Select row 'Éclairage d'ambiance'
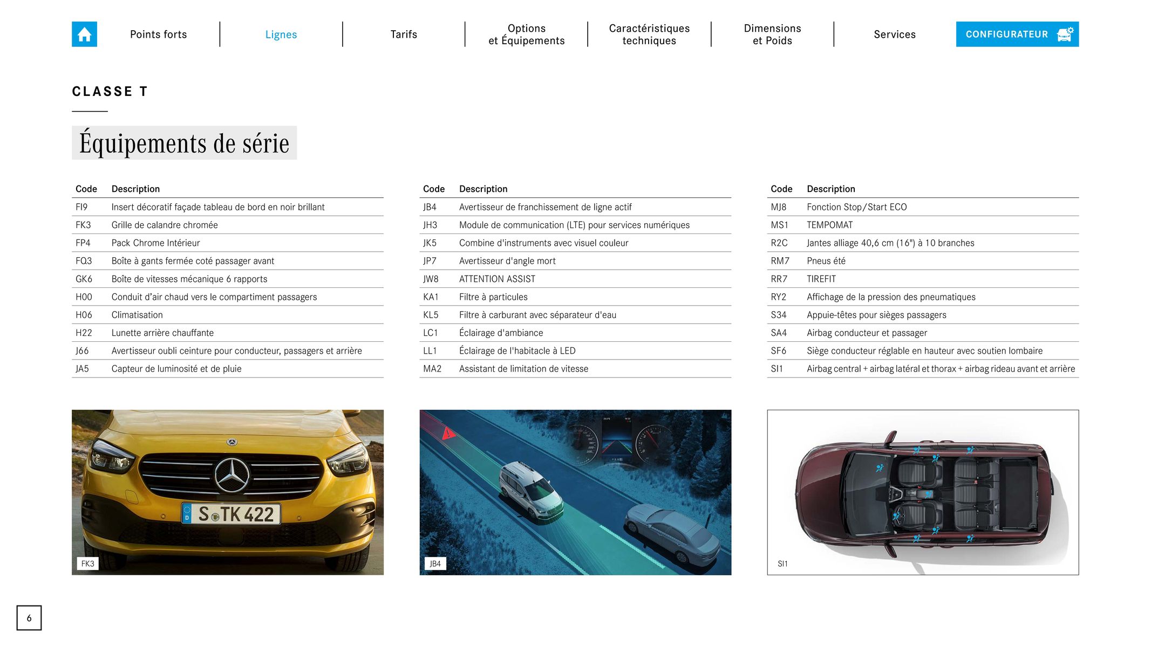 click(x=575, y=333)
